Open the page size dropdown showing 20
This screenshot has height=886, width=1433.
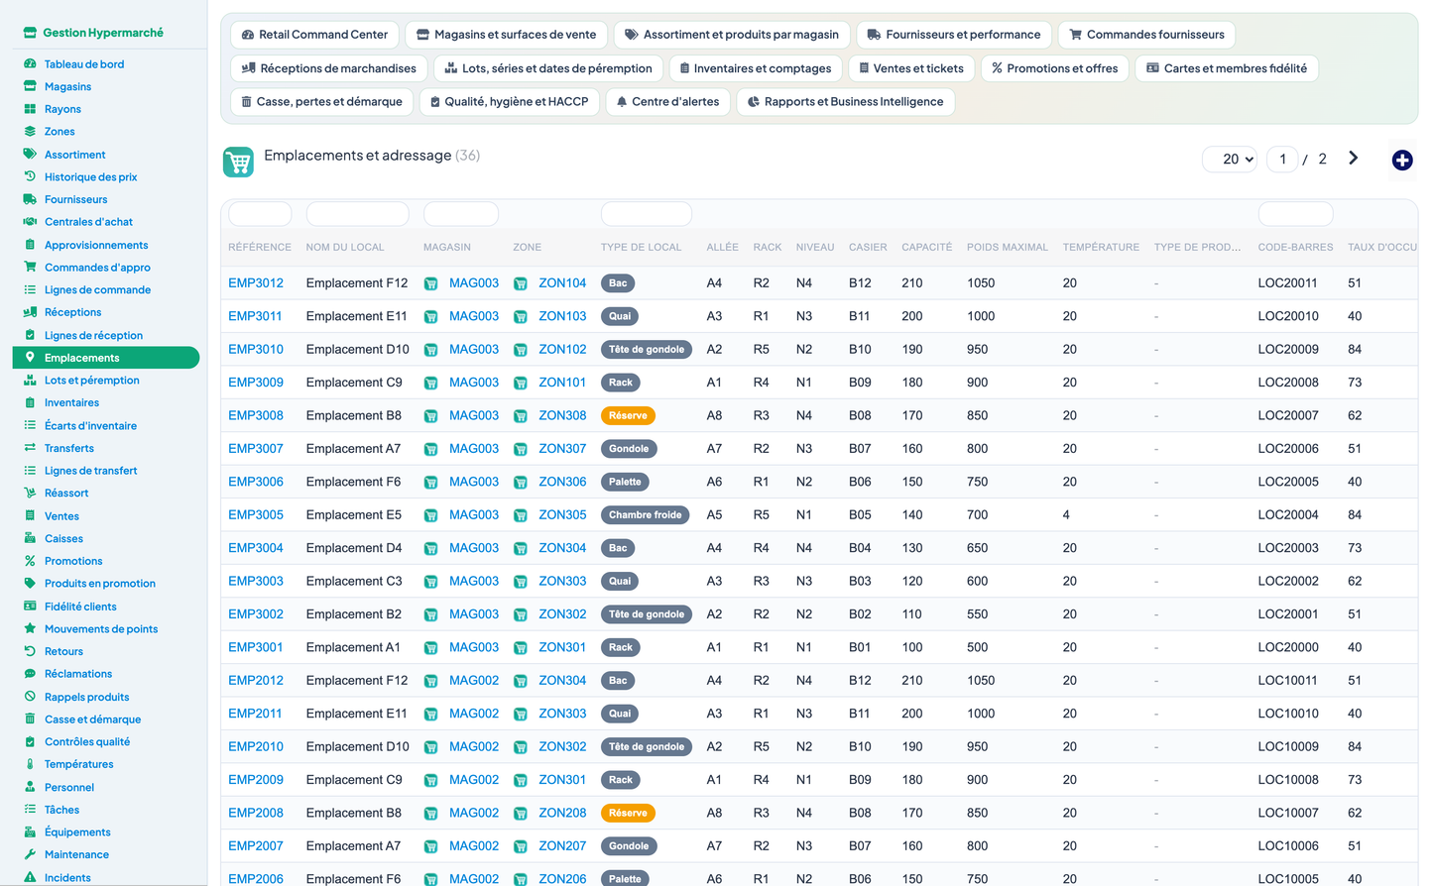pyautogui.click(x=1231, y=159)
